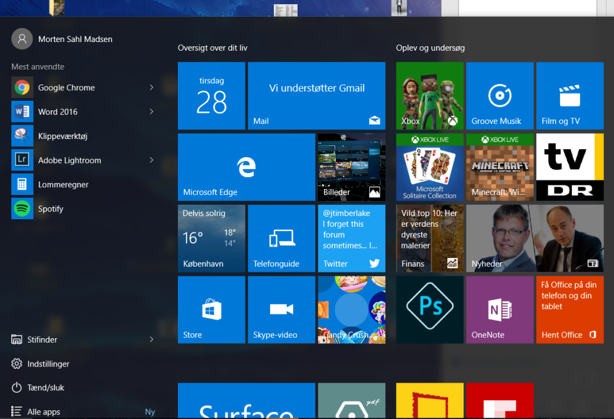The height and width of the screenshot is (419, 614).
Task: Expand the Stifinder submenu arrow
Action: (152, 339)
